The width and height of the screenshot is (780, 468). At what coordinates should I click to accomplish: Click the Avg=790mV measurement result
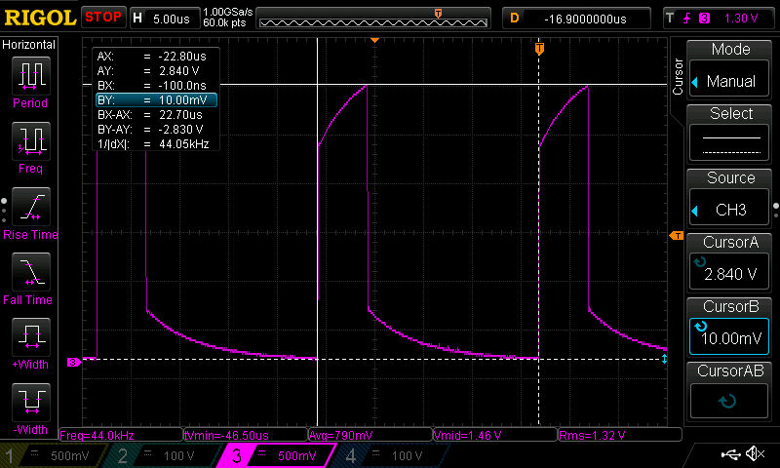(x=370, y=435)
